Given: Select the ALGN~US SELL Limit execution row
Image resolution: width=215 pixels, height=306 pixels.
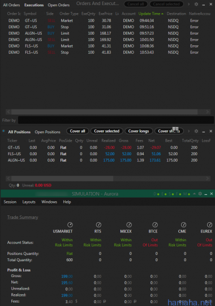Looking at the screenshot, I should [x=107, y=40].
